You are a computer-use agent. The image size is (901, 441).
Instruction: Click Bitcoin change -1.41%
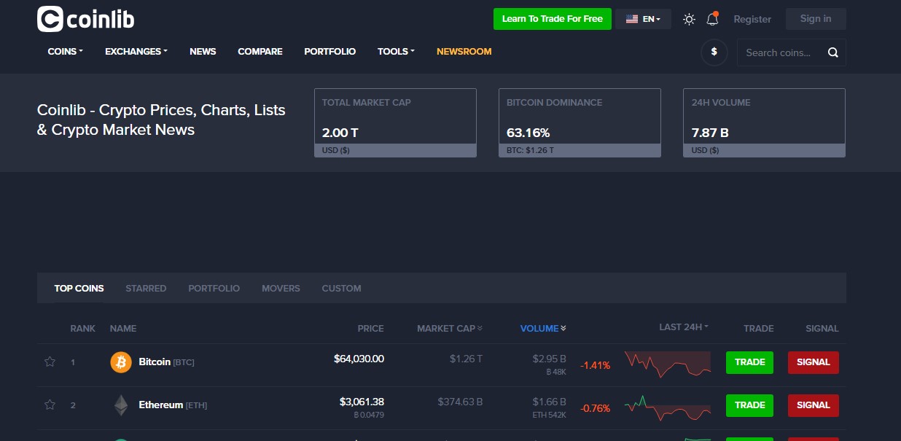595,365
